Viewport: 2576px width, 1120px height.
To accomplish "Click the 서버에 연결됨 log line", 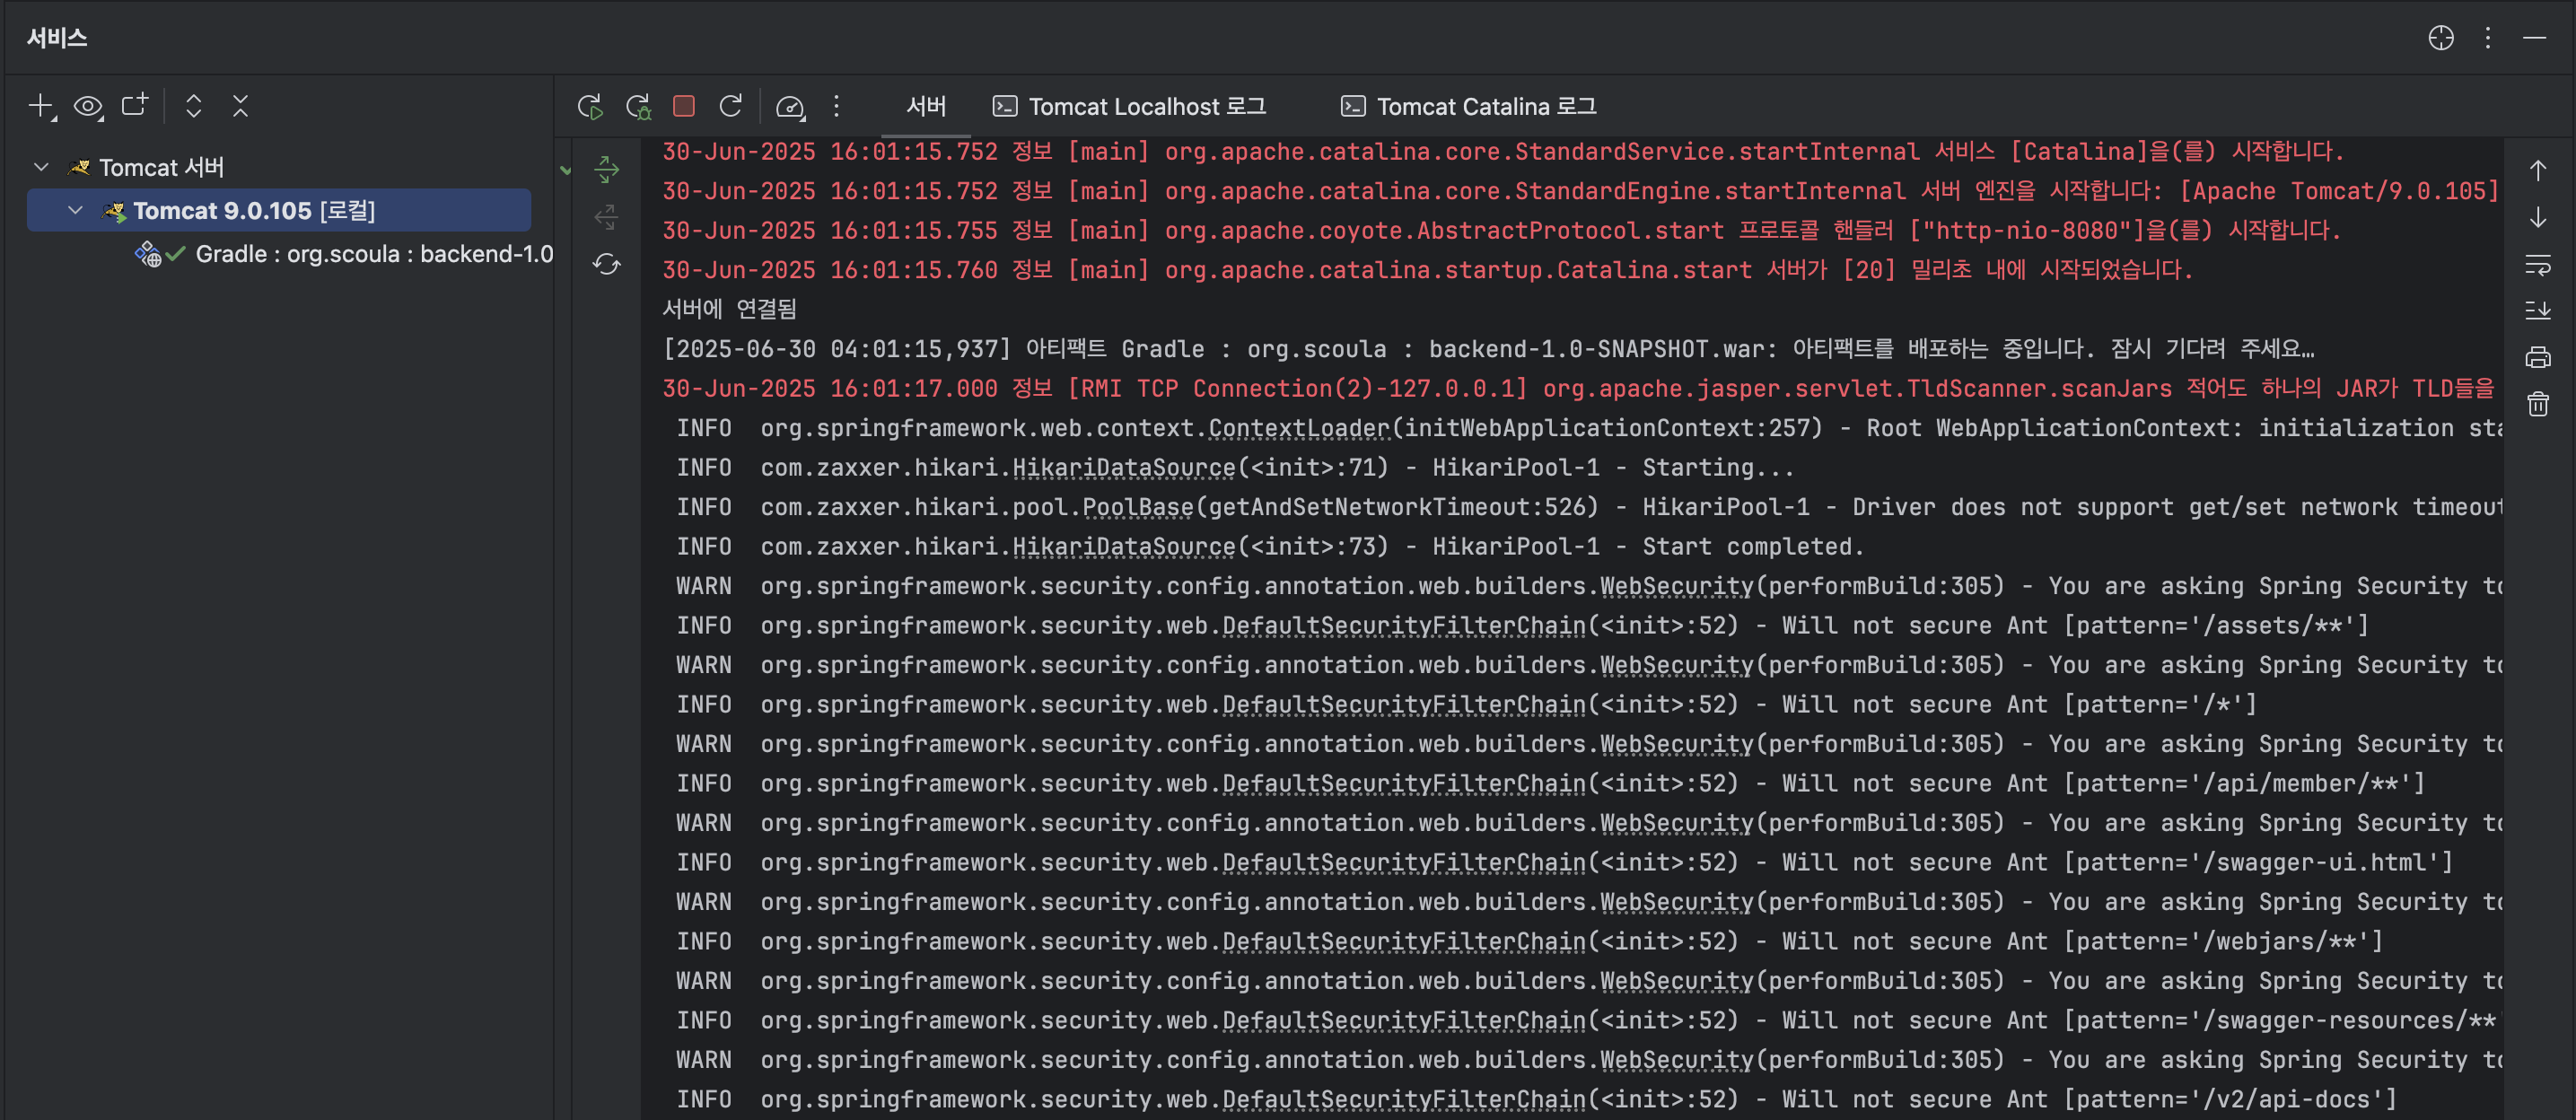I will [729, 309].
